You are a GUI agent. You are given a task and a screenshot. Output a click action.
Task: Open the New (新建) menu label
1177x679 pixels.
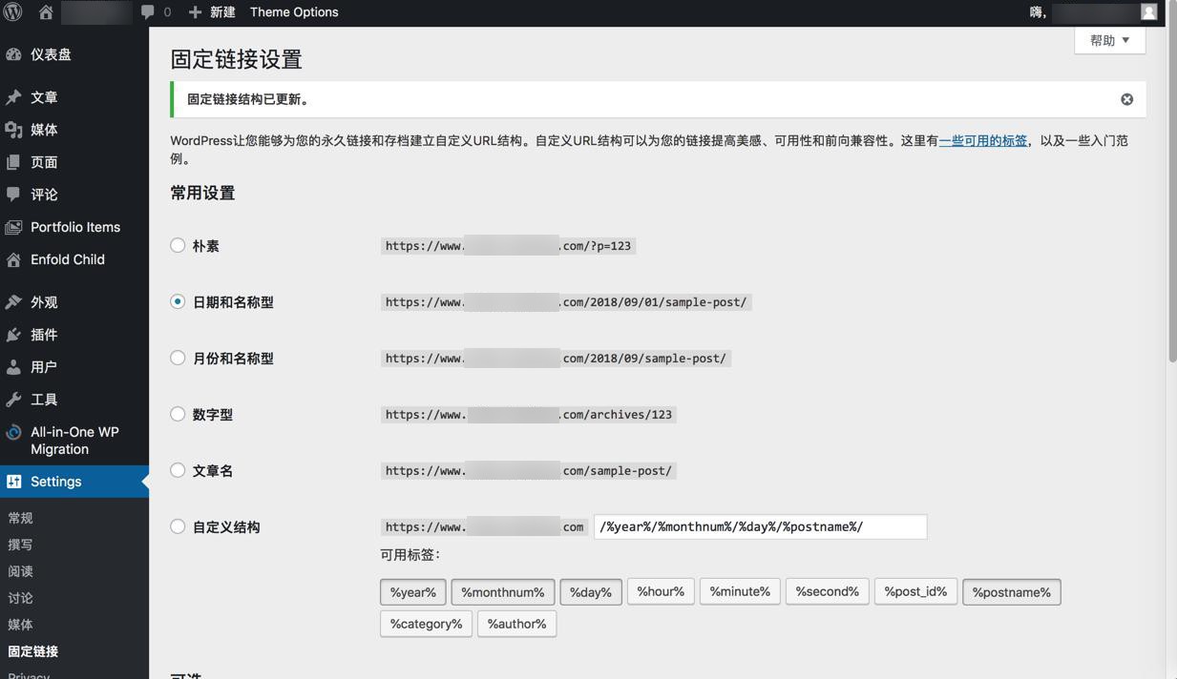click(x=222, y=12)
